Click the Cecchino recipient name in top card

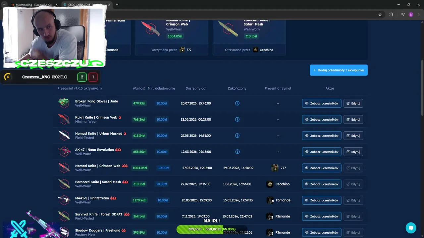point(266,50)
